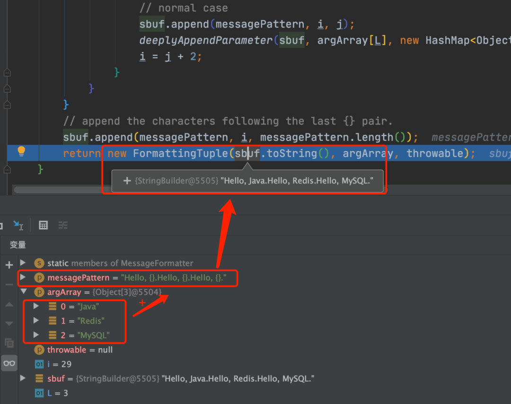Click the Remove Watch minus icon
The height and width of the screenshot is (404, 511).
tap(9, 284)
